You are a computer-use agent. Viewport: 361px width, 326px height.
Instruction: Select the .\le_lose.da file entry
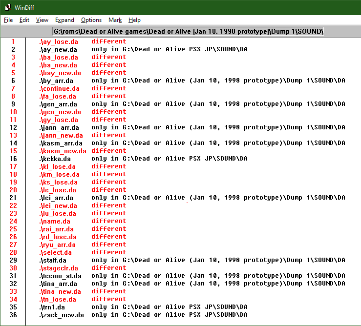pyautogui.click(x=57, y=190)
